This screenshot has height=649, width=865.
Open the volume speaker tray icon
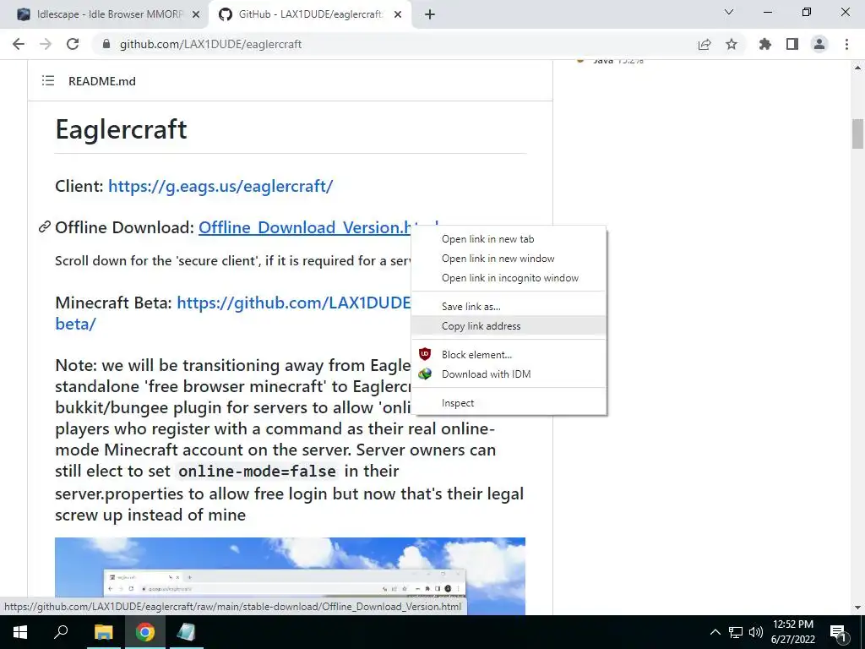pyautogui.click(x=756, y=632)
